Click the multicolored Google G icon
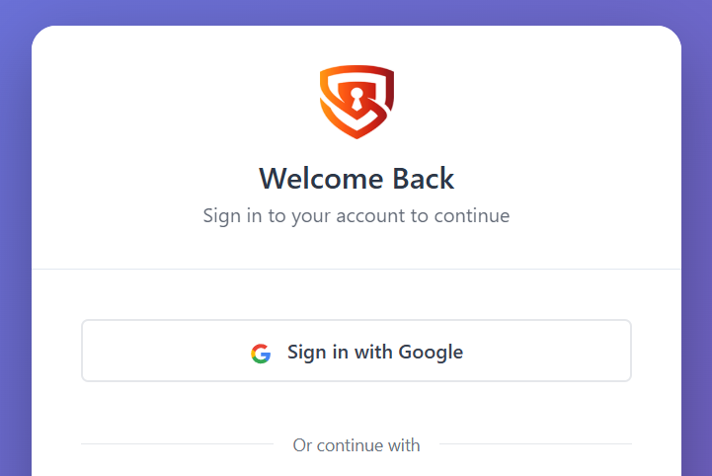712x476 pixels. click(x=261, y=353)
